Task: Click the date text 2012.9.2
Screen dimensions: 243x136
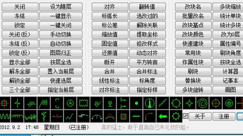Action: pos(10,127)
